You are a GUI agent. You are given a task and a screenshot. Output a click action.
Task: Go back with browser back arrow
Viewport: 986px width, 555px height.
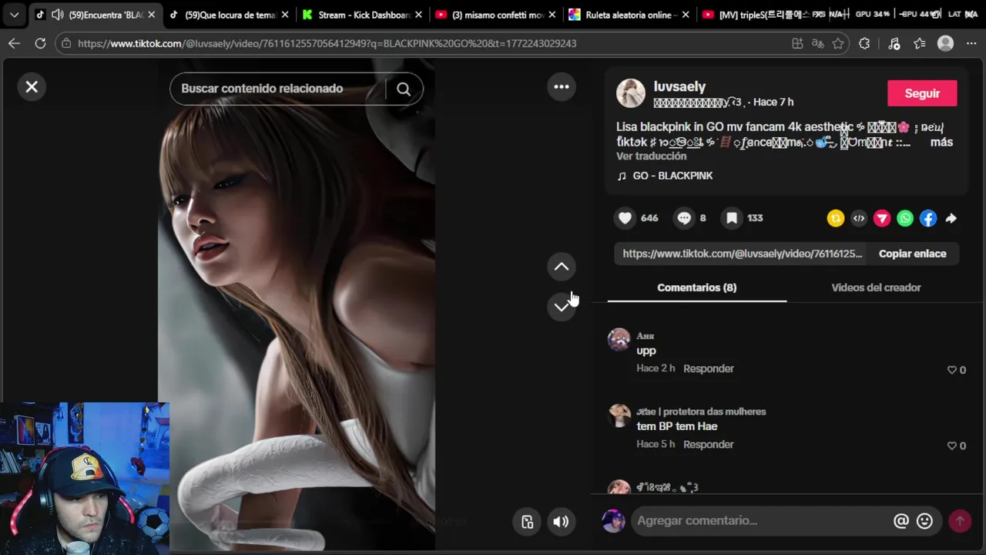14,43
